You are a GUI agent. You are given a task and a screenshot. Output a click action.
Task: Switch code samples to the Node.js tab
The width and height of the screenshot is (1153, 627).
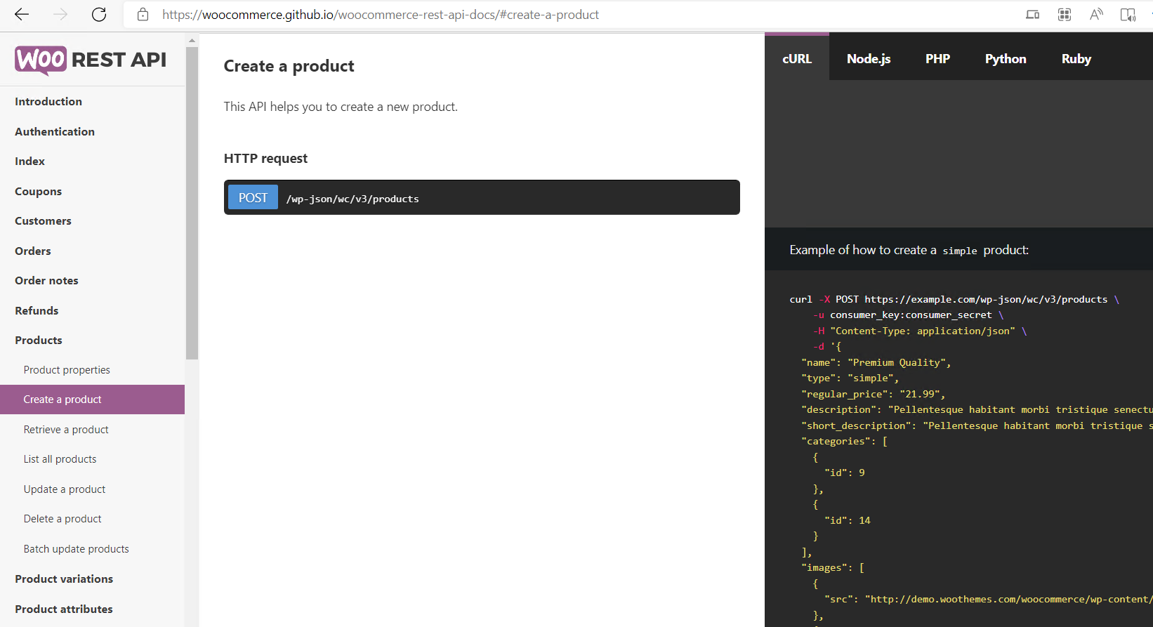[x=869, y=59]
